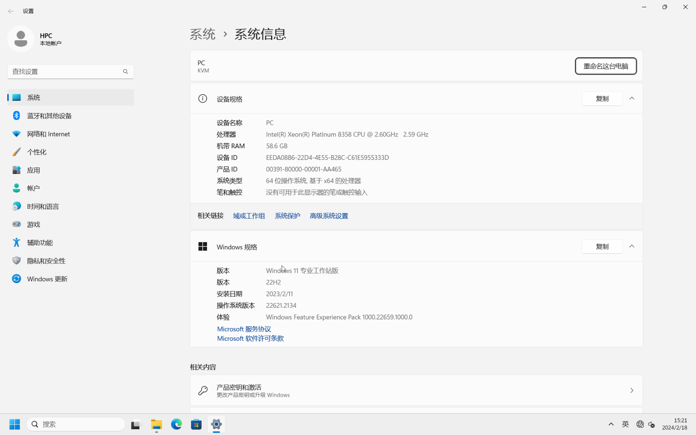Click the Windows logo beside Windows 规格
696x435 pixels.
click(203, 246)
